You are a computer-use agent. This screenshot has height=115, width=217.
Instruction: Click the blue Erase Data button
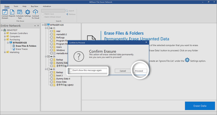click(x=200, y=106)
